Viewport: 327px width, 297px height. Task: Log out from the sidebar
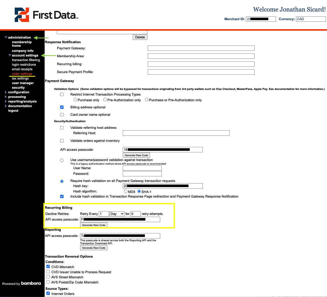[13, 111]
